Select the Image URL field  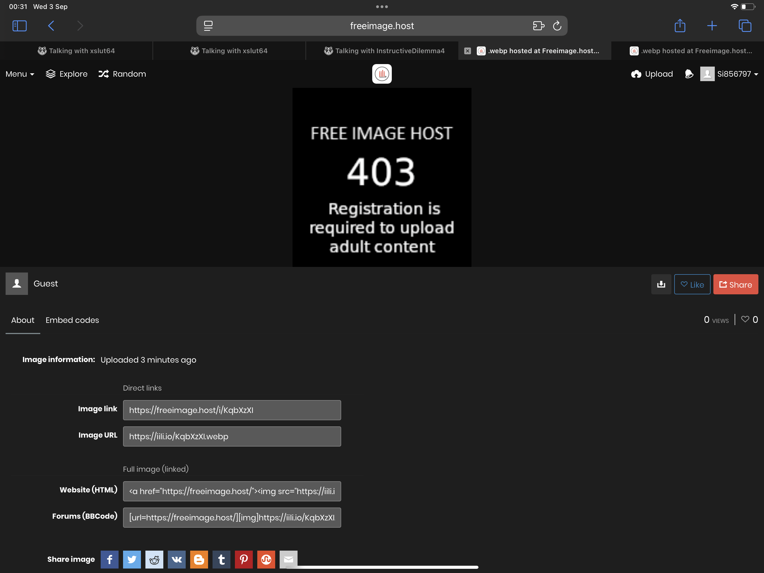[x=232, y=436]
